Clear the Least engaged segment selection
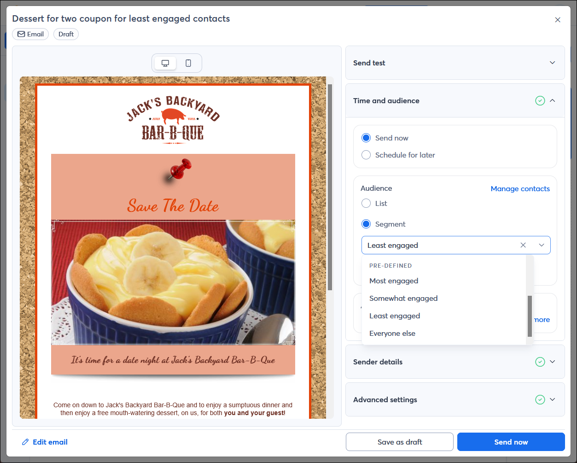 523,245
